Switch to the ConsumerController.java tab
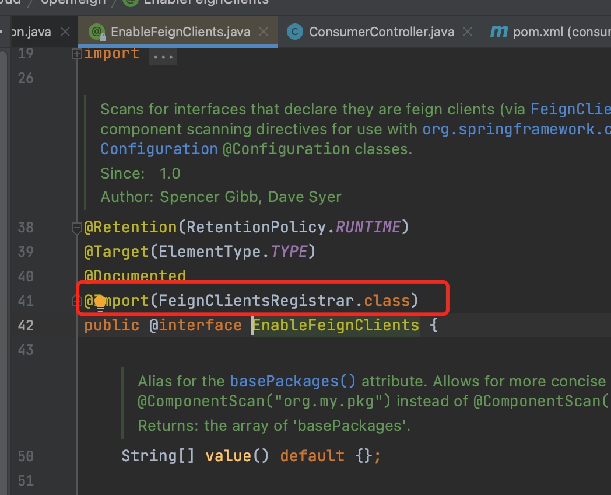The image size is (611, 495). [x=381, y=32]
